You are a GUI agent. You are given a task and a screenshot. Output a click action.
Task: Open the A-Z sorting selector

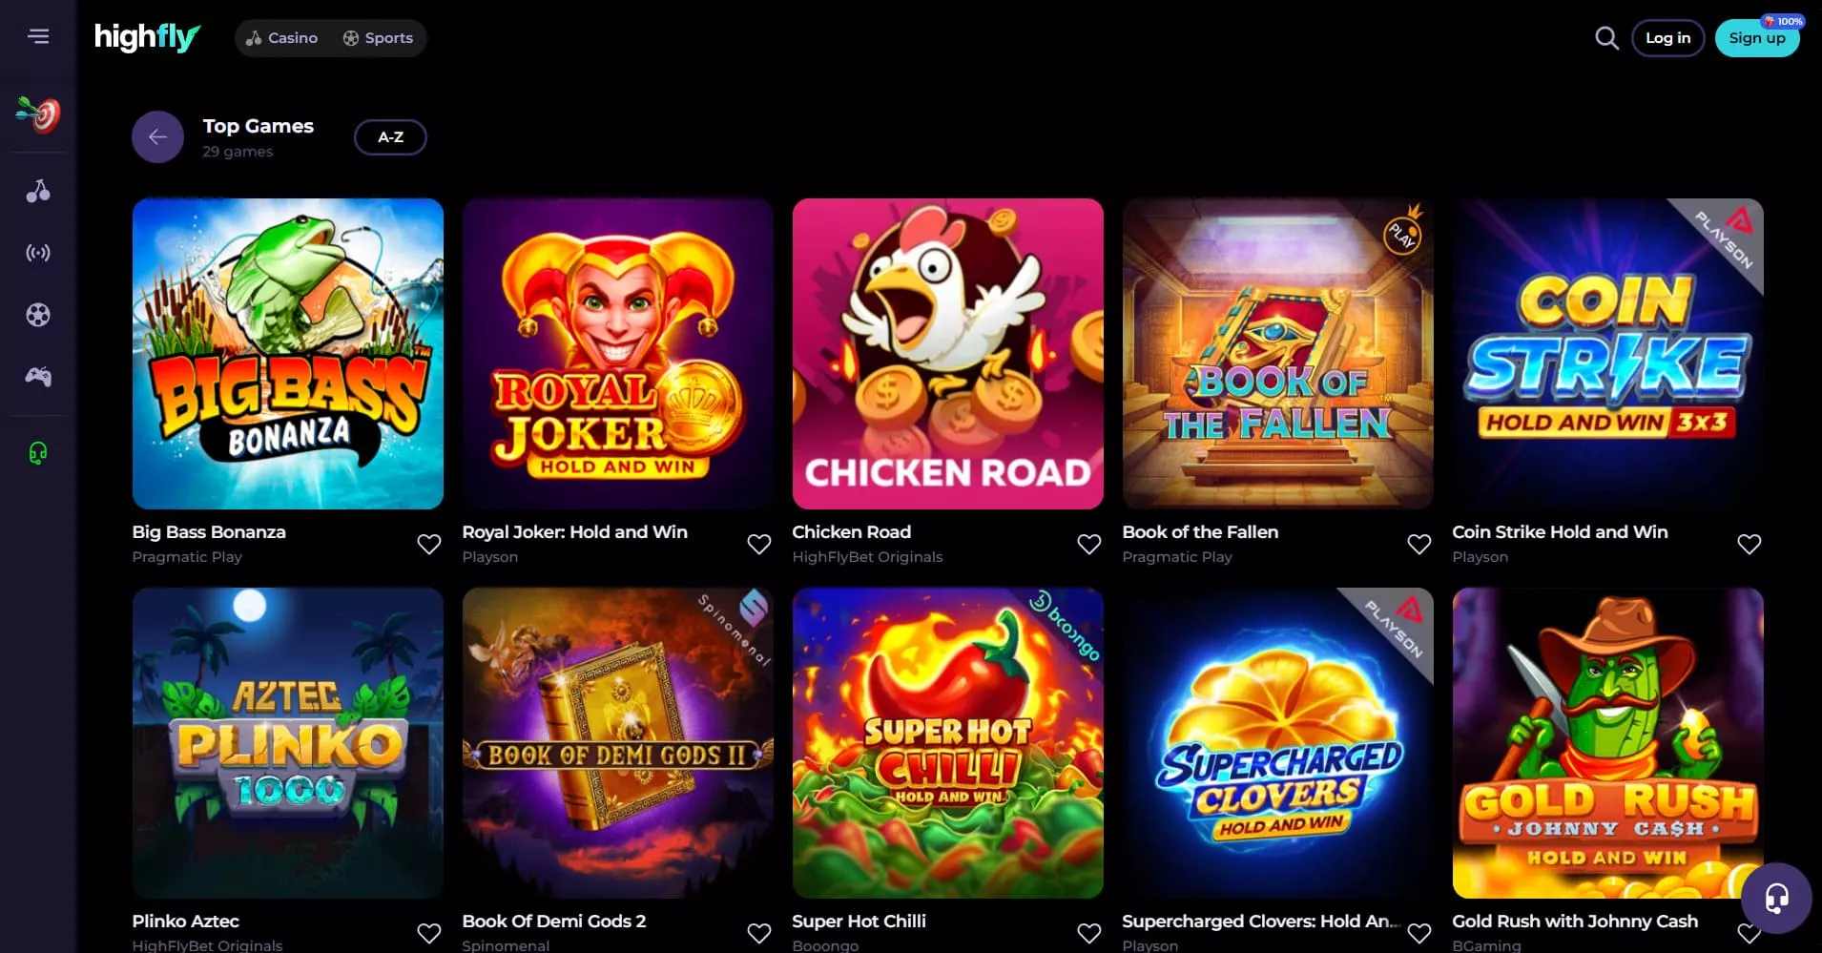pyautogui.click(x=390, y=137)
